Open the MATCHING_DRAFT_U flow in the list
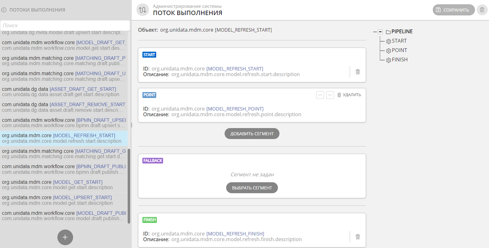This screenshot has width=489, height=248. pyautogui.click(x=64, y=76)
